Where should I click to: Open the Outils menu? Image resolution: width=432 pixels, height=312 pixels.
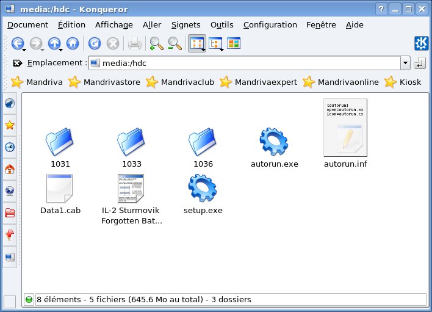coord(221,25)
